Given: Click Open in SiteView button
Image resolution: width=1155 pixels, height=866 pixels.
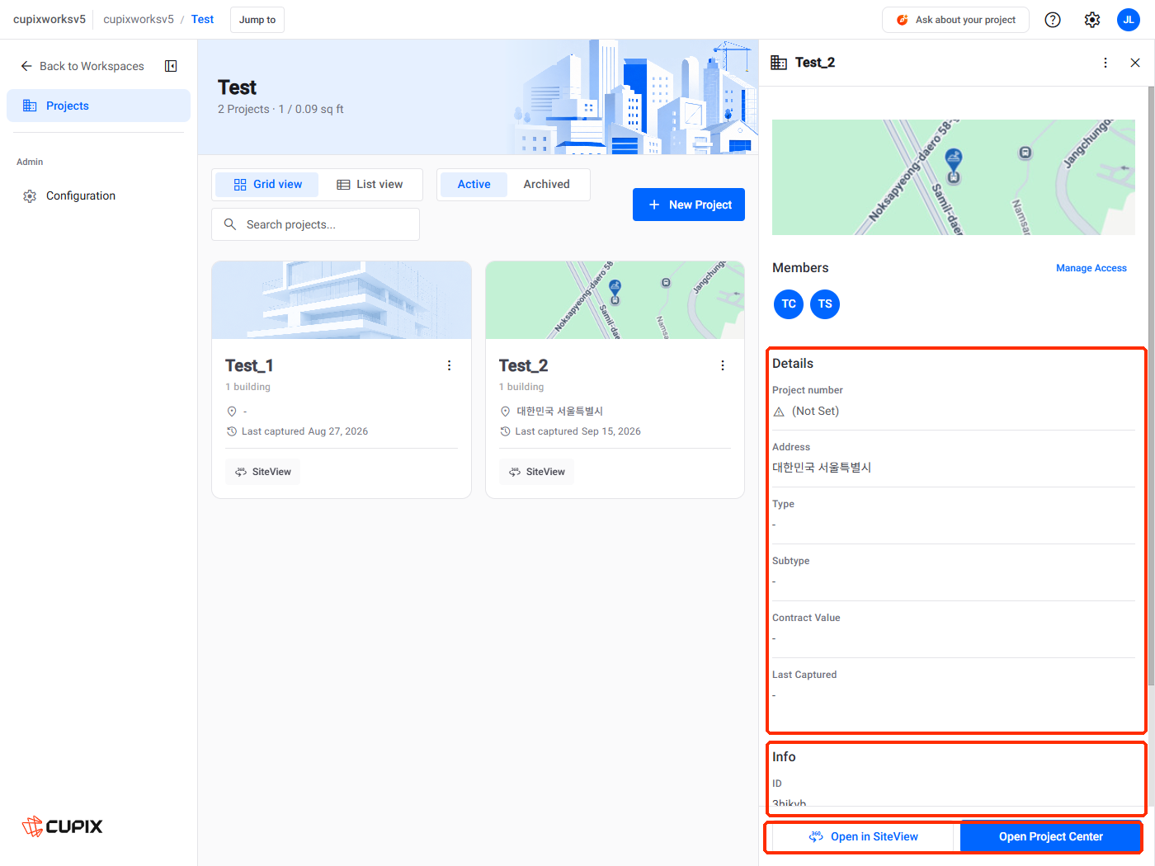Looking at the screenshot, I should [863, 837].
